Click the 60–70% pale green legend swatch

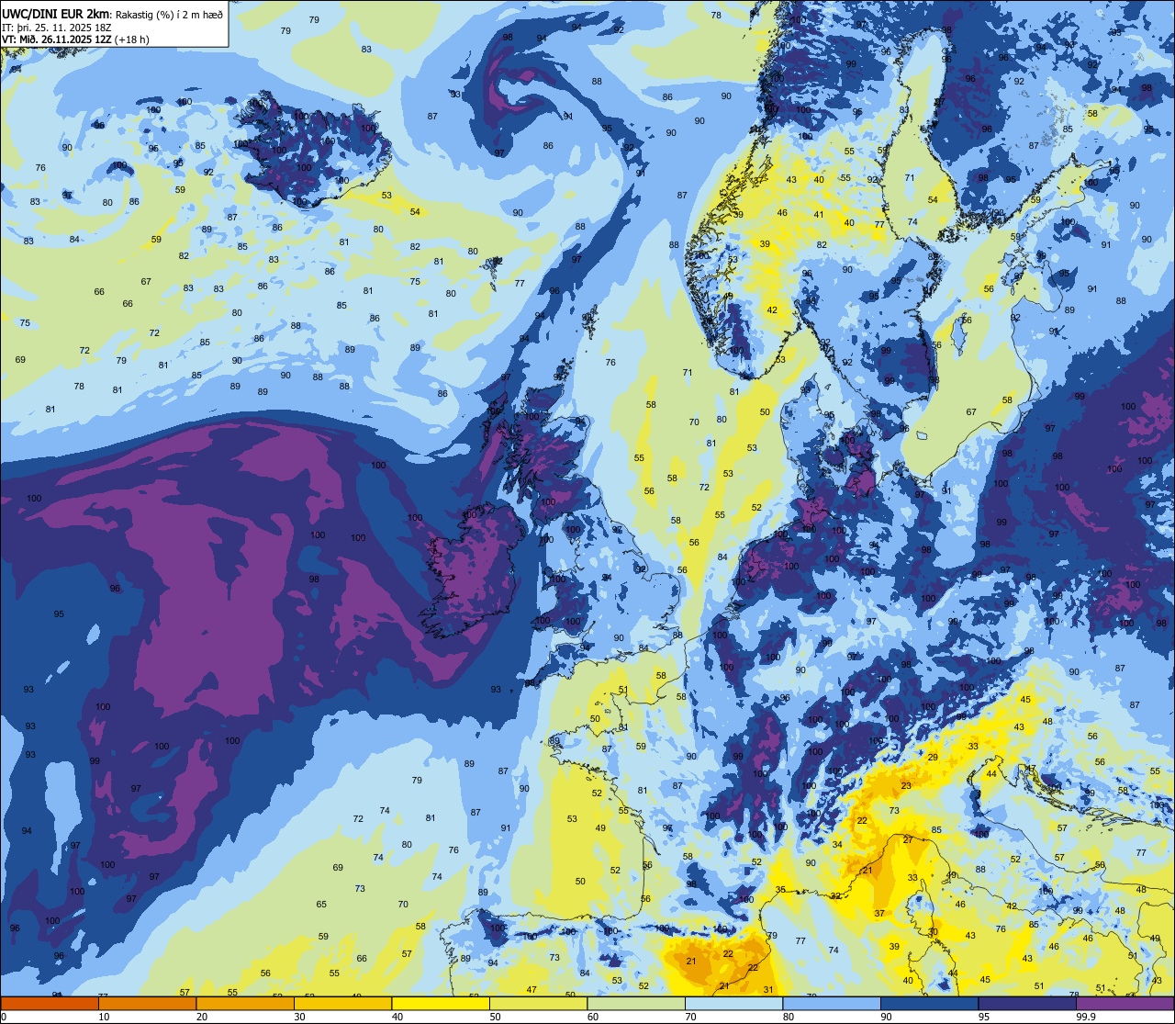click(x=636, y=1004)
